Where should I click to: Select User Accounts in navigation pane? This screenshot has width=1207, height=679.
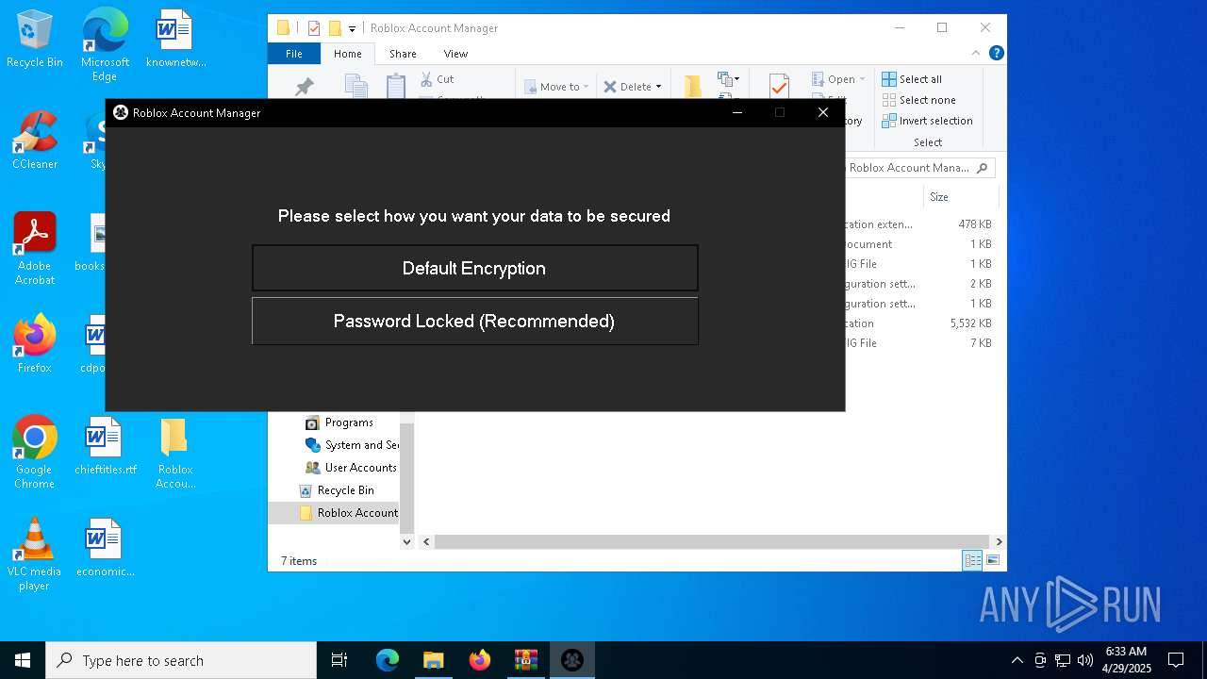351,468
